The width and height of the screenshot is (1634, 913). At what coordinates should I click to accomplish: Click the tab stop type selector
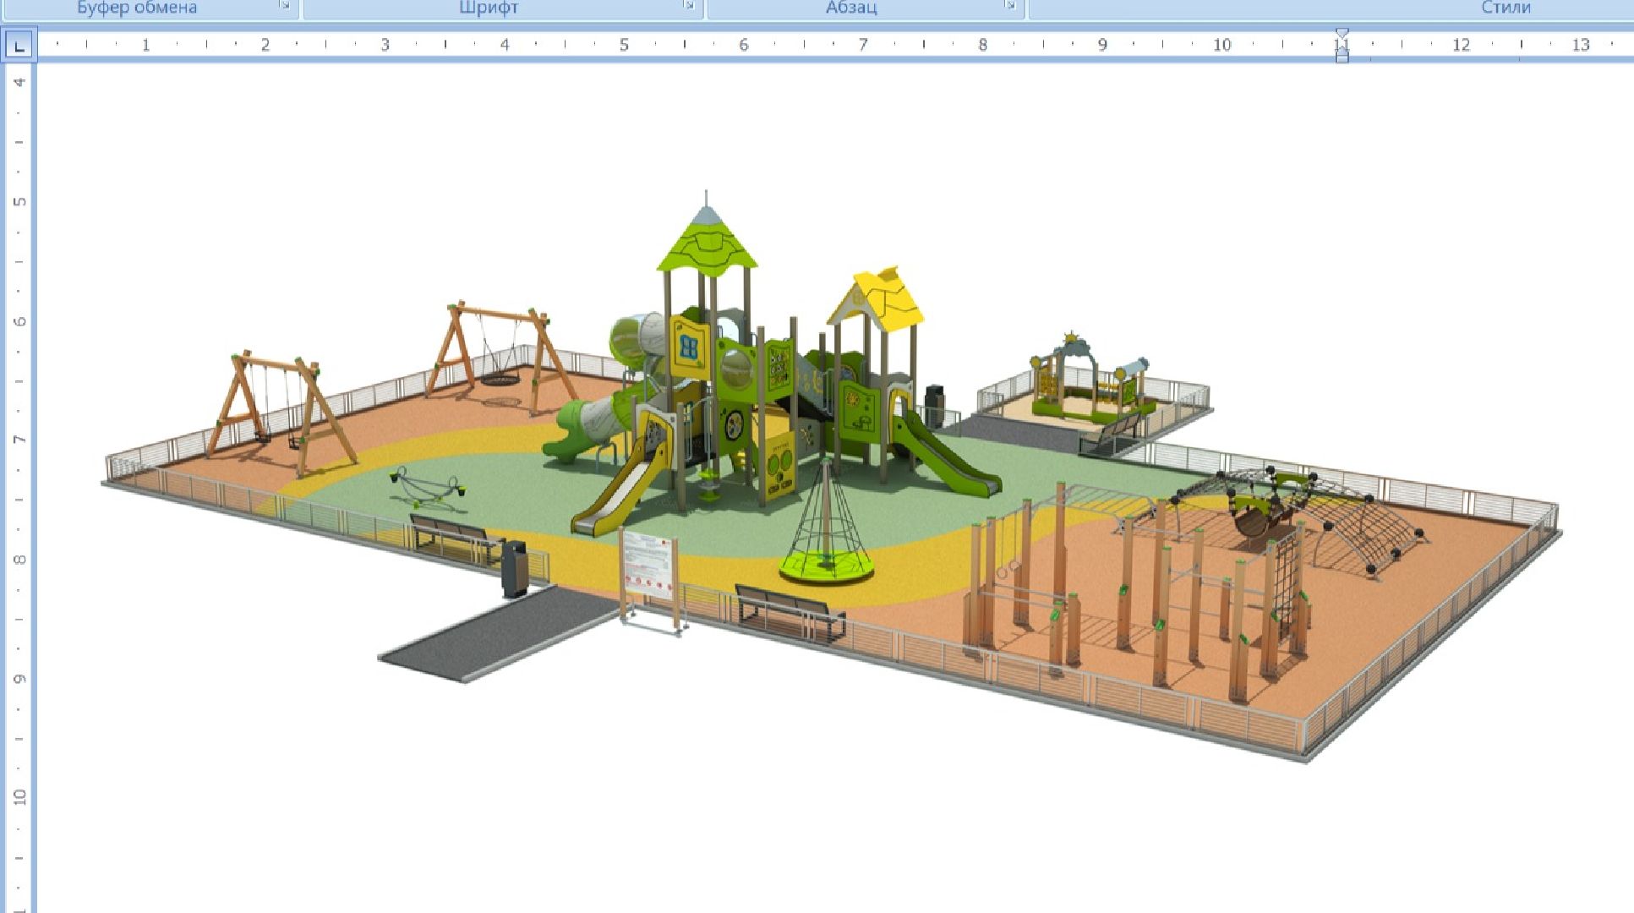[19, 45]
